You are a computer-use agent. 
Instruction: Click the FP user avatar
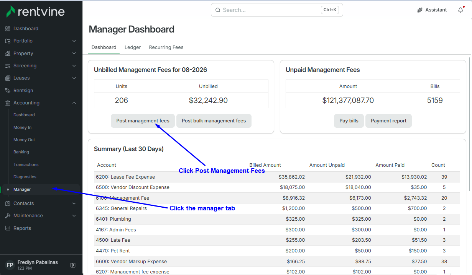point(10,265)
